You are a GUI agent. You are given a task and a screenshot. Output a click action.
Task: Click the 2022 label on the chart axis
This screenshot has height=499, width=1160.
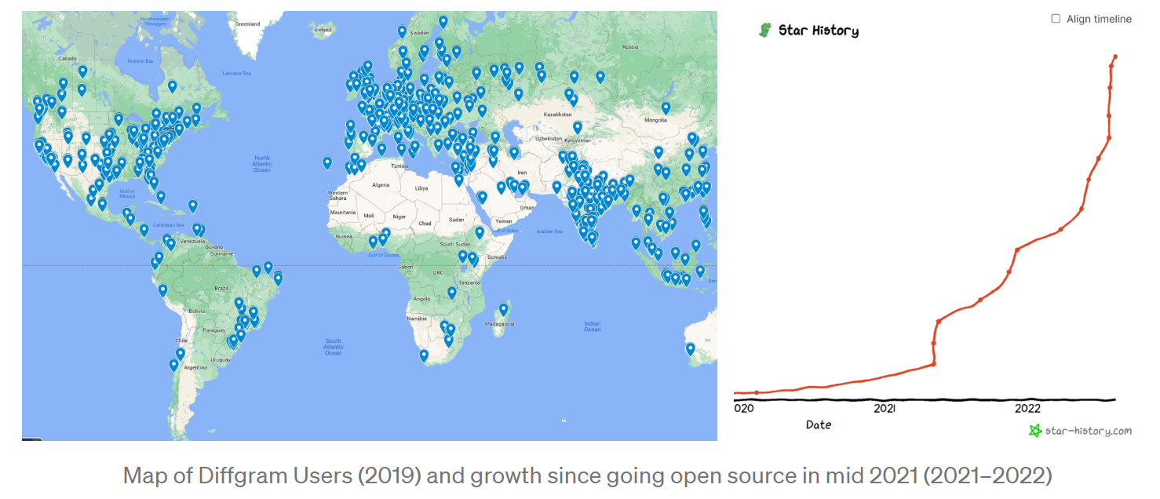1027,409
